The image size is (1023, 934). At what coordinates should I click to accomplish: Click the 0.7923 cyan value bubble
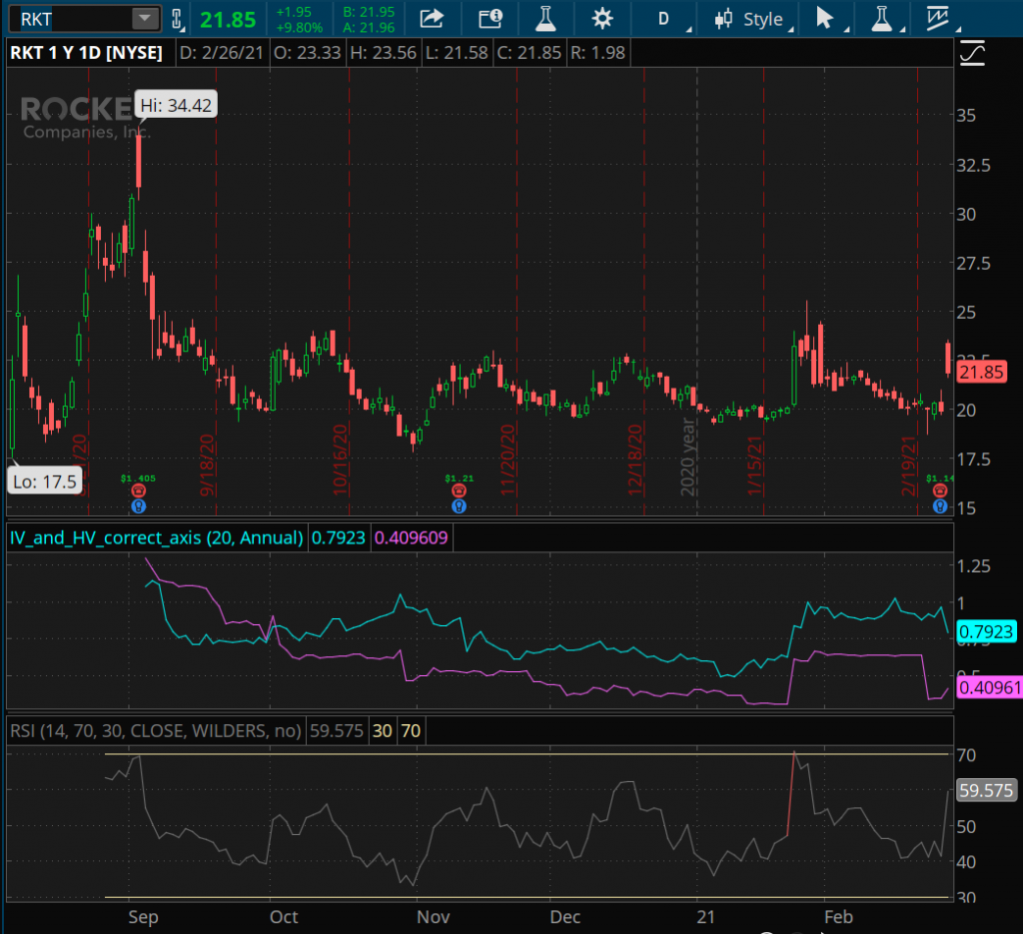tap(986, 631)
